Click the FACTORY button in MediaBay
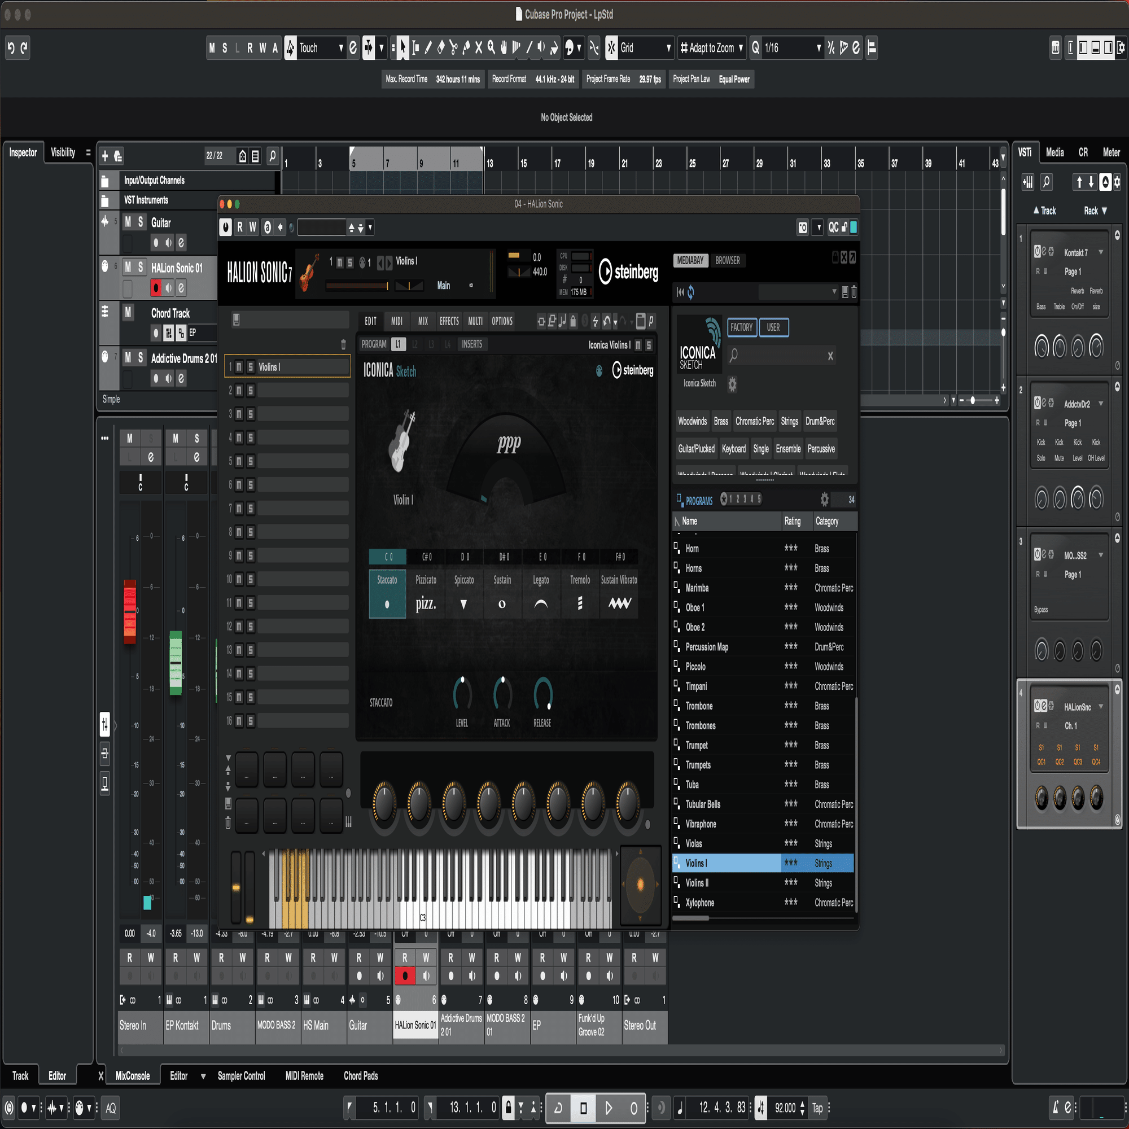 [742, 327]
